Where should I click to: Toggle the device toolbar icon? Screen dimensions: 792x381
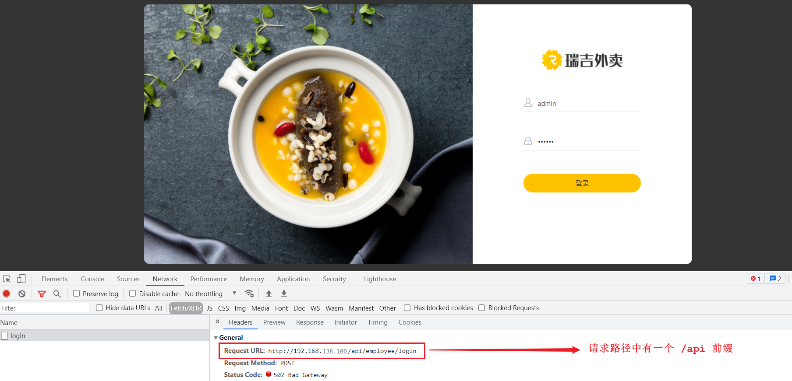coord(21,279)
